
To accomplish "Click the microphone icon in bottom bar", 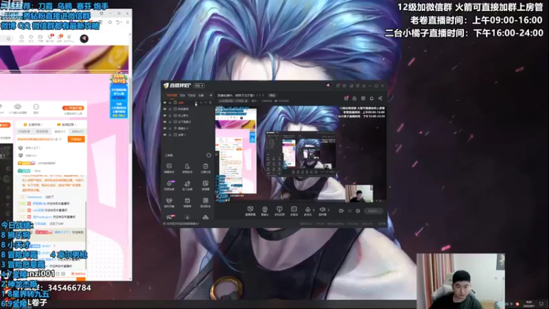I will (x=307, y=211).
